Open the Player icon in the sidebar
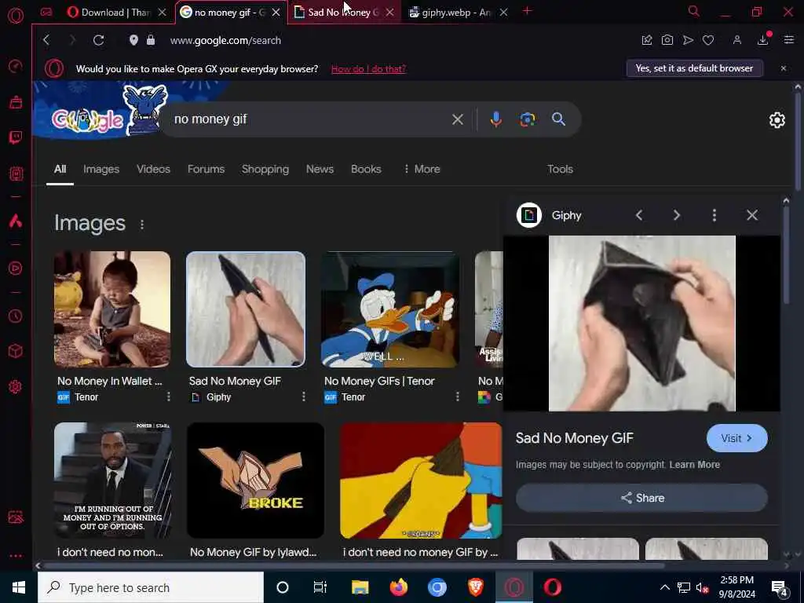The image size is (804, 603). click(x=16, y=268)
